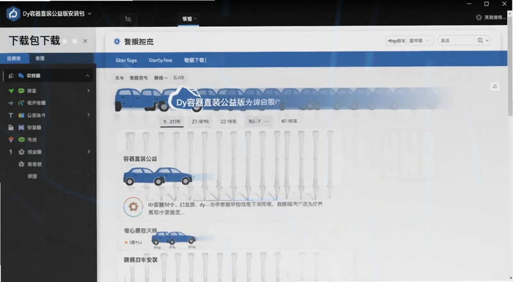Click the fourth boxed filter chip
The width and height of the screenshot is (513, 282).
pos(179,78)
